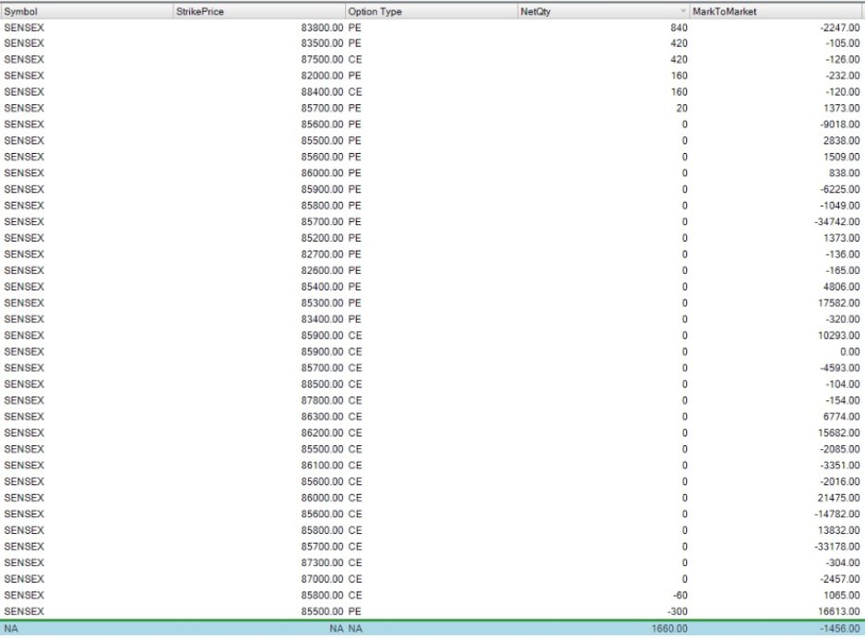Select the 83500.00 strike price cell
Image resolution: width=865 pixels, height=638 pixels.
[322, 43]
